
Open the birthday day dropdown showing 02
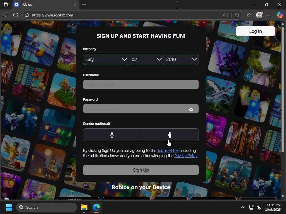coord(146,59)
